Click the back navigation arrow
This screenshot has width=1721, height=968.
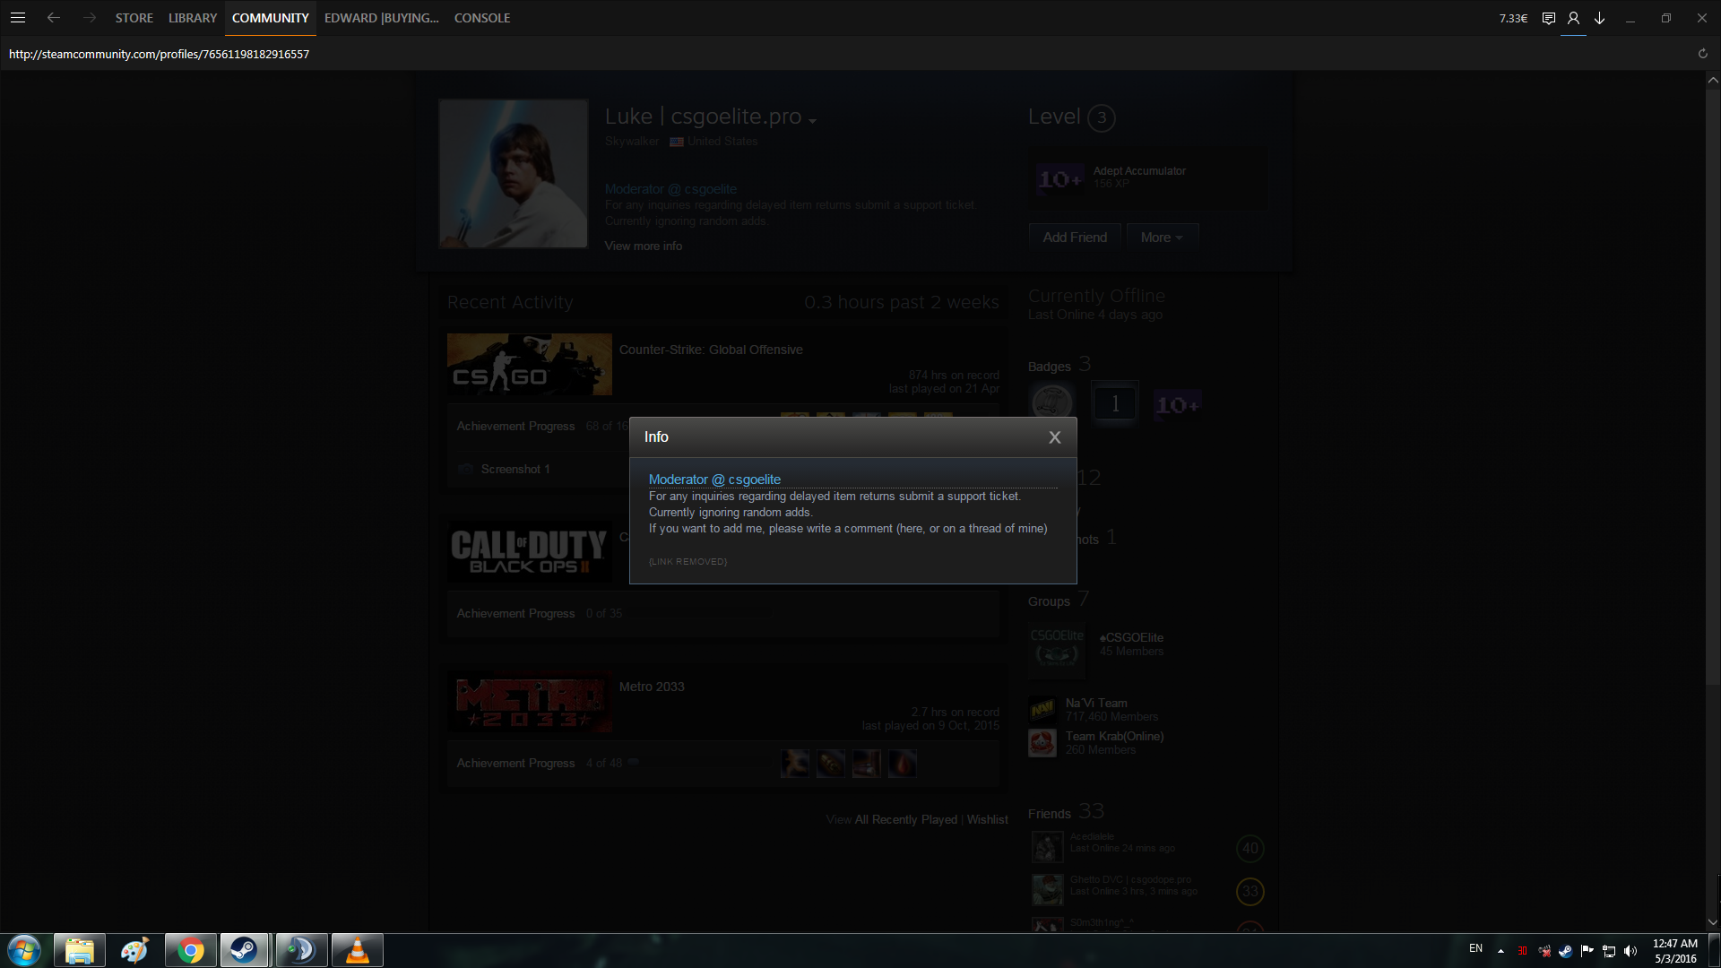[x=54, y=18]
